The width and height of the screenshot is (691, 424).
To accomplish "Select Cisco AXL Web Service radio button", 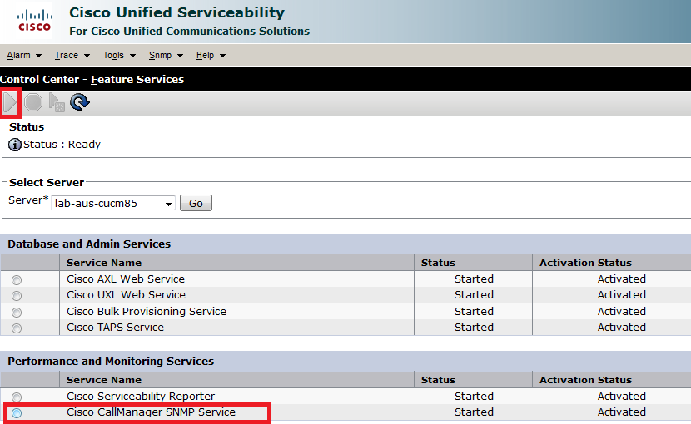I will click(17, 280).
